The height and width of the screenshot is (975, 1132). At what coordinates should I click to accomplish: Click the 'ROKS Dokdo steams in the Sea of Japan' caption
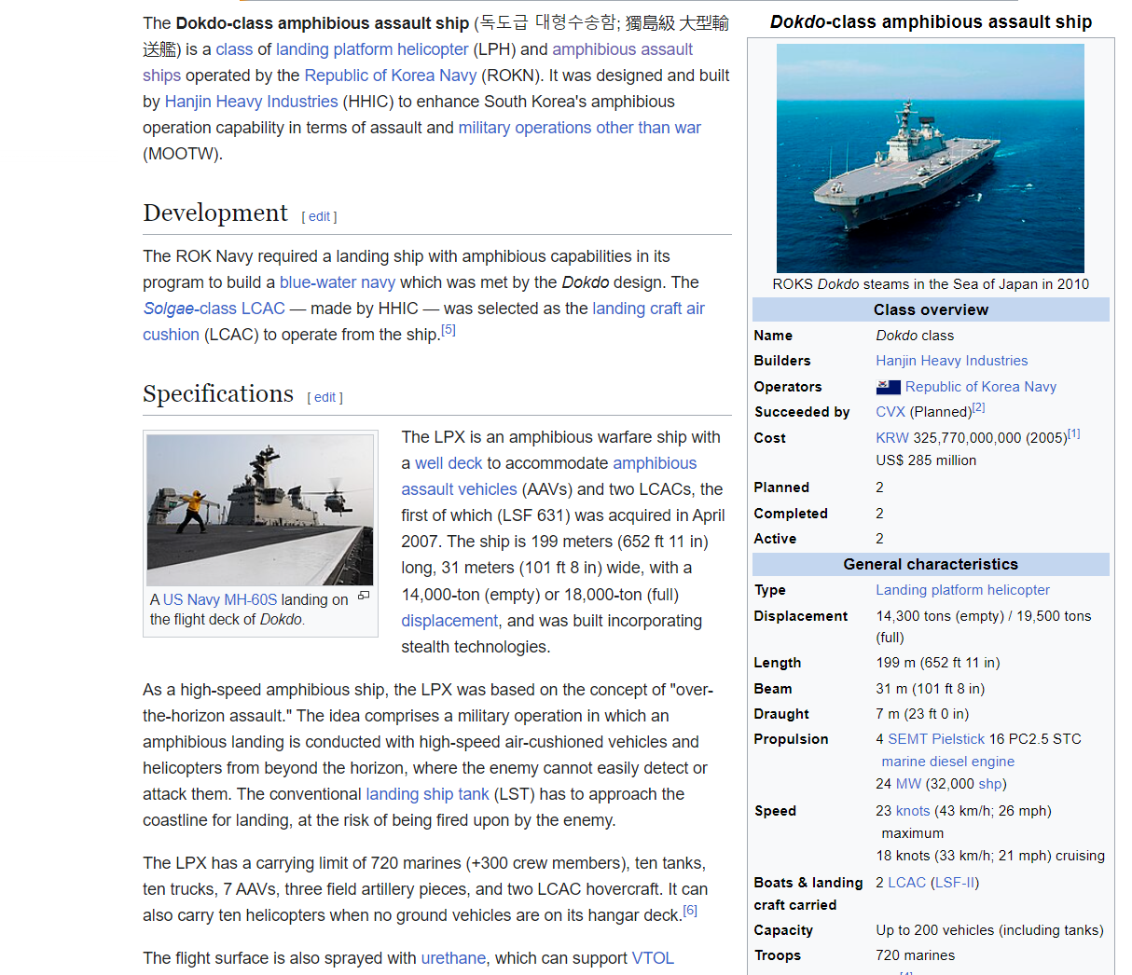[931, 284]
